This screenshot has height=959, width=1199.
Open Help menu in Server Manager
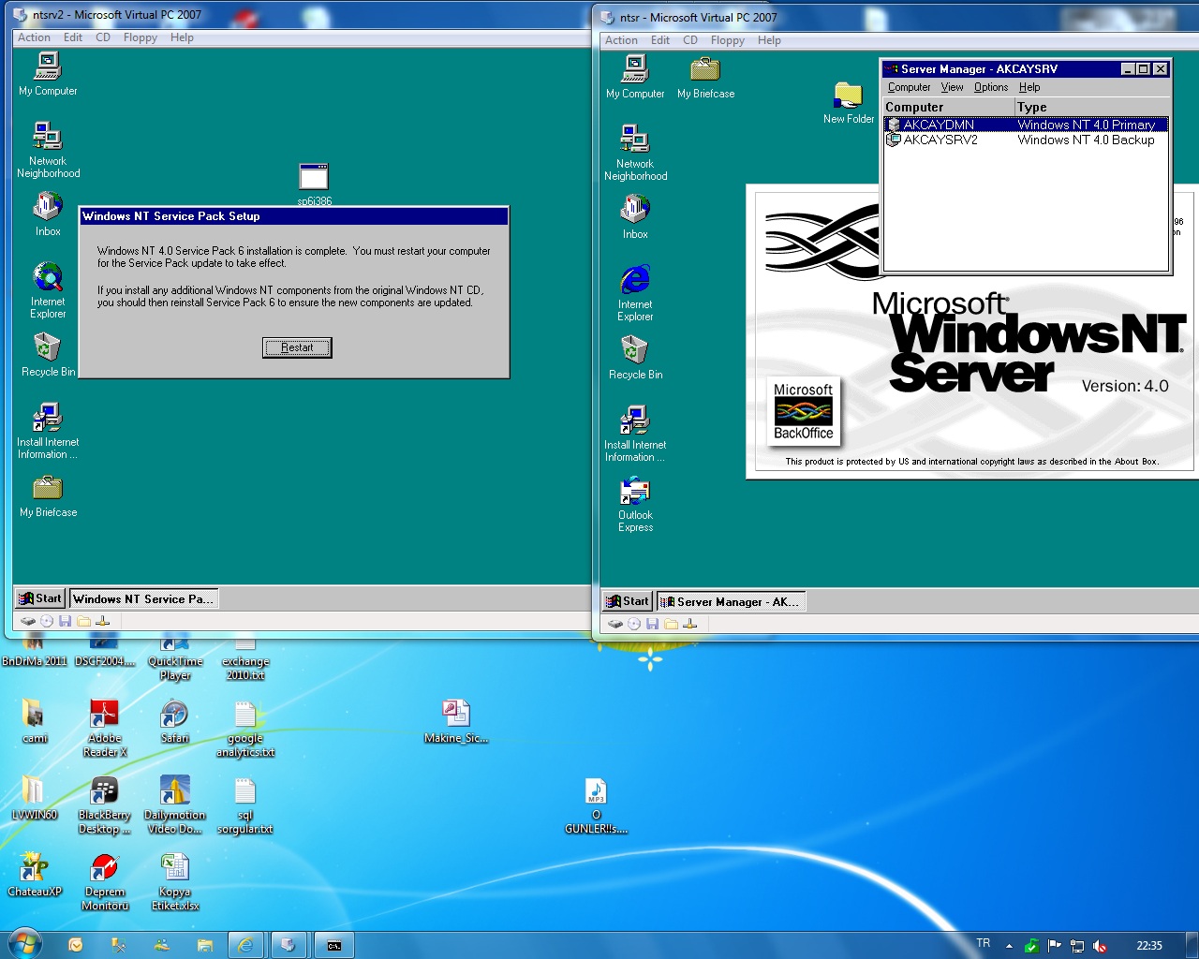[1029, 87]
